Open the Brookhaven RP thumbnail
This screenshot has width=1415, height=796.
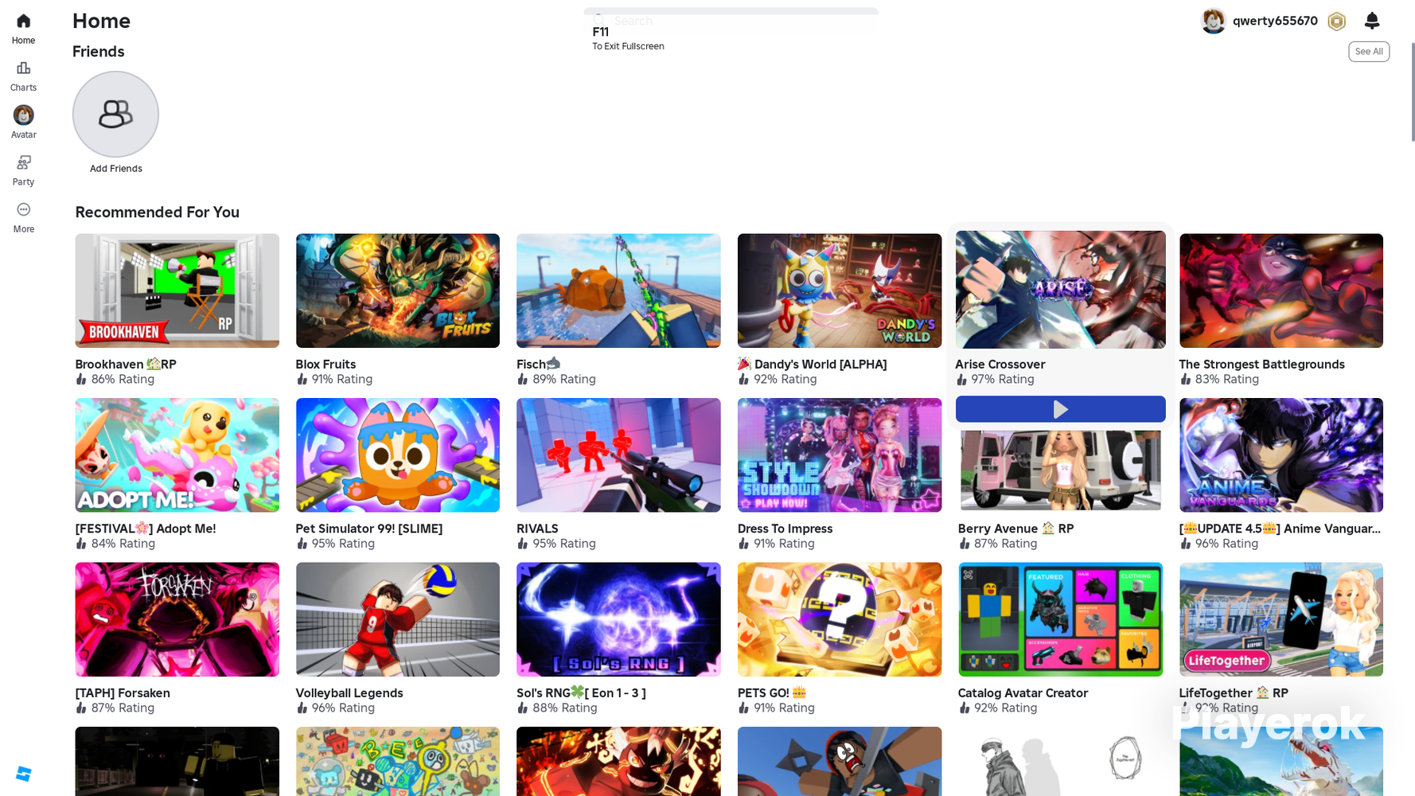(177, 291)
